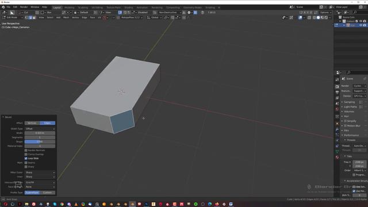Switch to rendered viewport shading
Image resolution: width=368 pixels, height=207 pixels.
pos(326,18)
